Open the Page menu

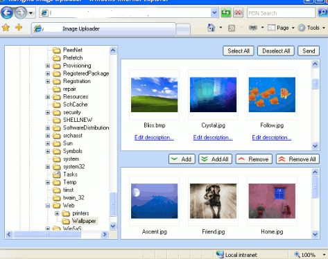281,28
